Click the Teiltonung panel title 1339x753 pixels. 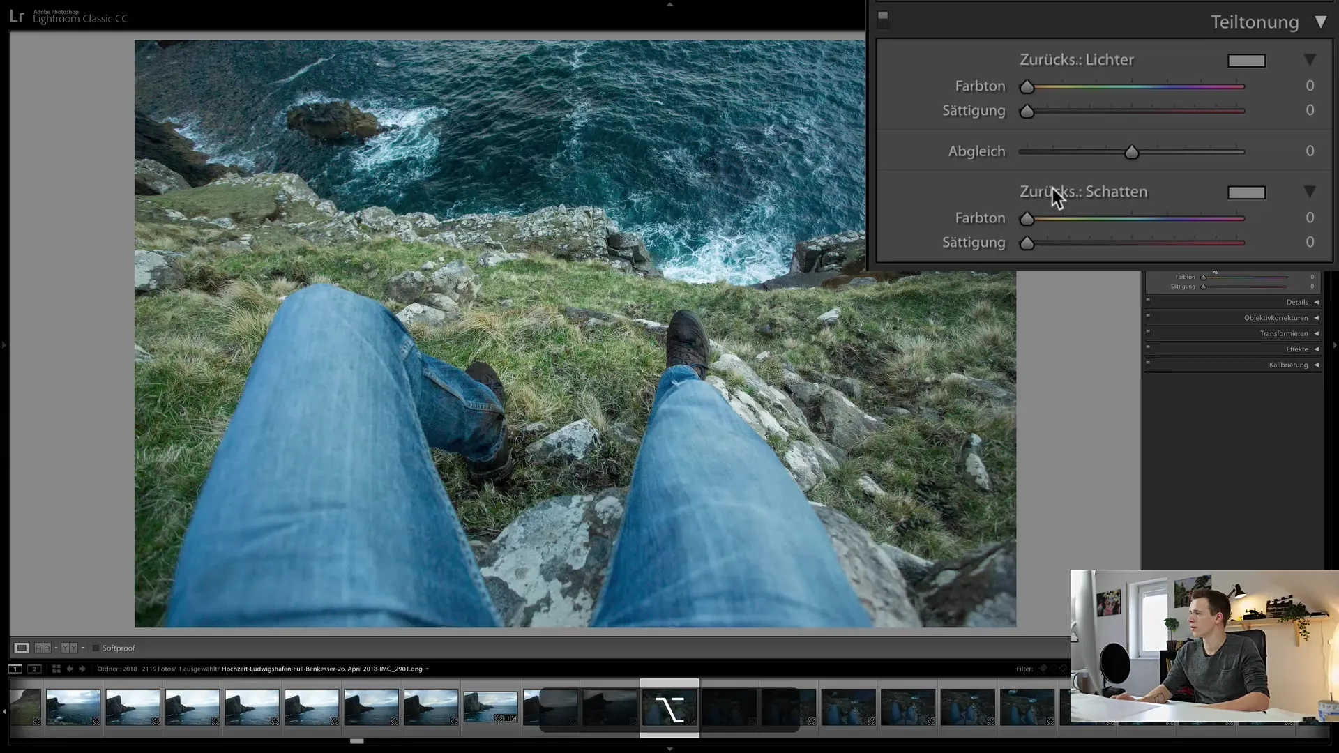coord(1254,22)
